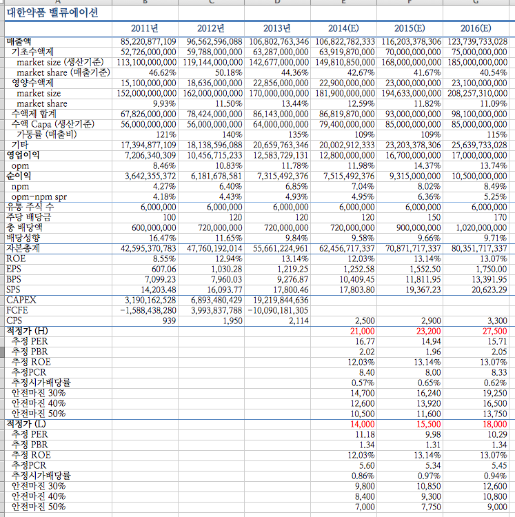Click the 5.60 estimated PCR cell
Image resolution: width=515 pixels, height=517 pixels.
(367, 466)
